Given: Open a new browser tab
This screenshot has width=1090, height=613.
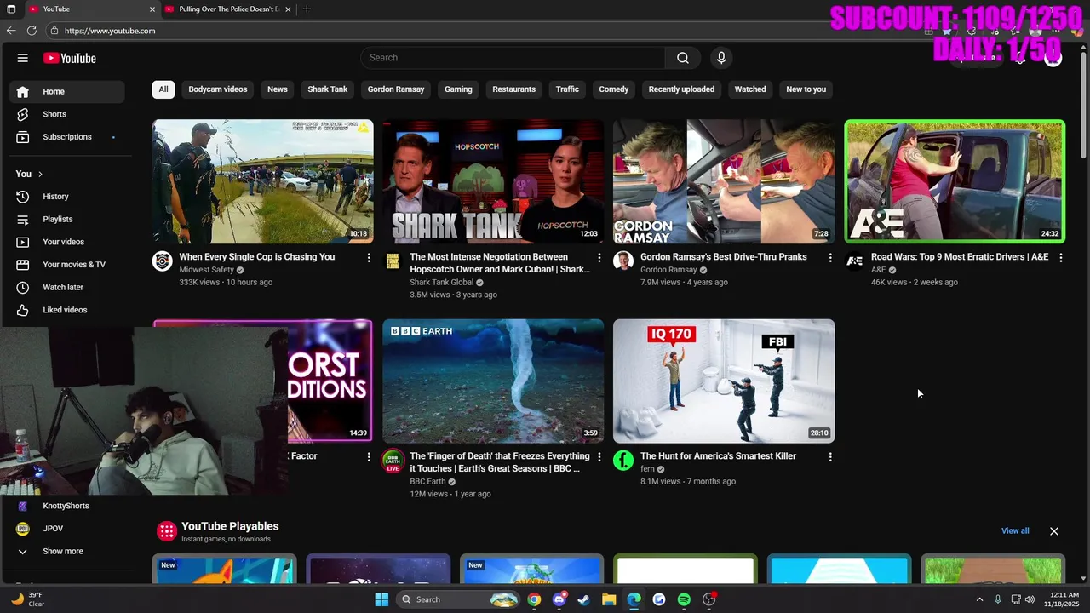Looking at the screenshot, I should (x=307, y=9).
